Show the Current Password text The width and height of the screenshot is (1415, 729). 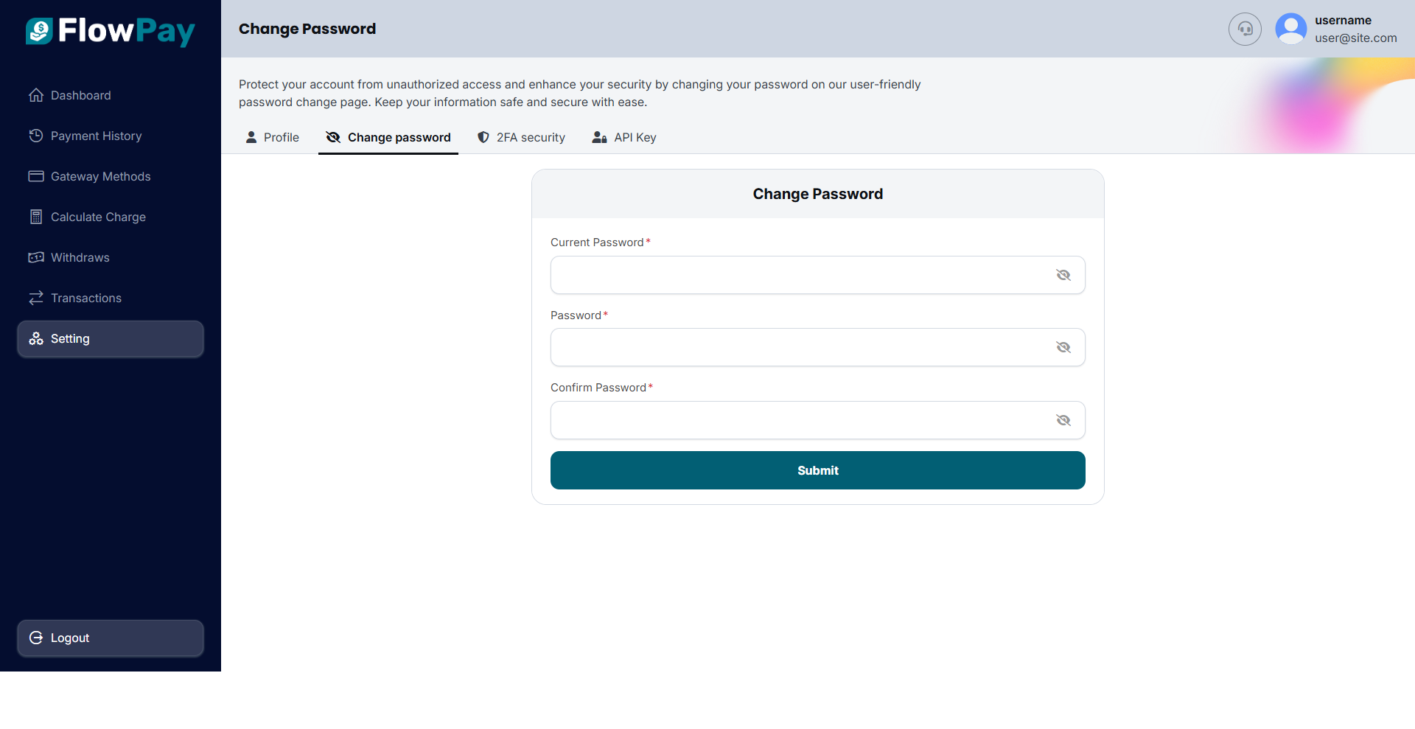(1063, 275)
